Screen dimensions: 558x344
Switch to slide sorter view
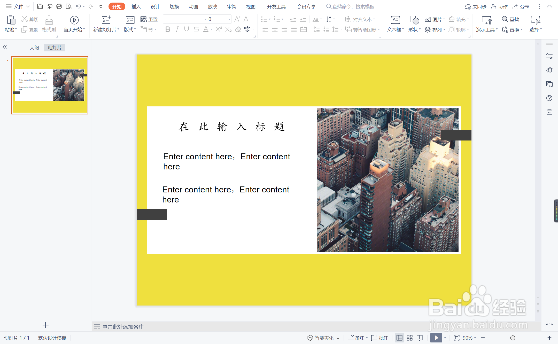(x=410, y=338)
